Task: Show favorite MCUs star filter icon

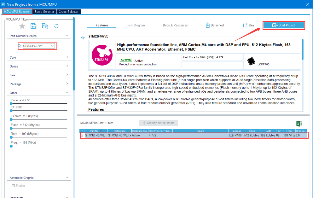Action: (x=22, y=26)
